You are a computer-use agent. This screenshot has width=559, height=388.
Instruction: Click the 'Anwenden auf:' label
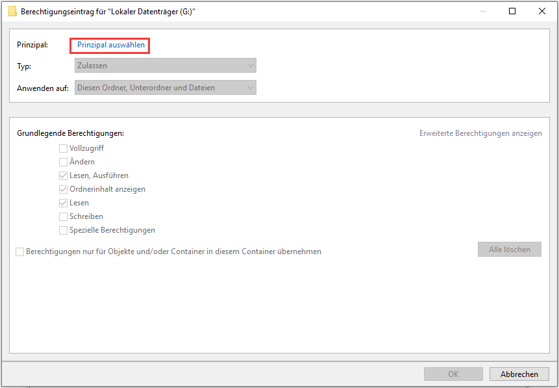pos(43,88)
